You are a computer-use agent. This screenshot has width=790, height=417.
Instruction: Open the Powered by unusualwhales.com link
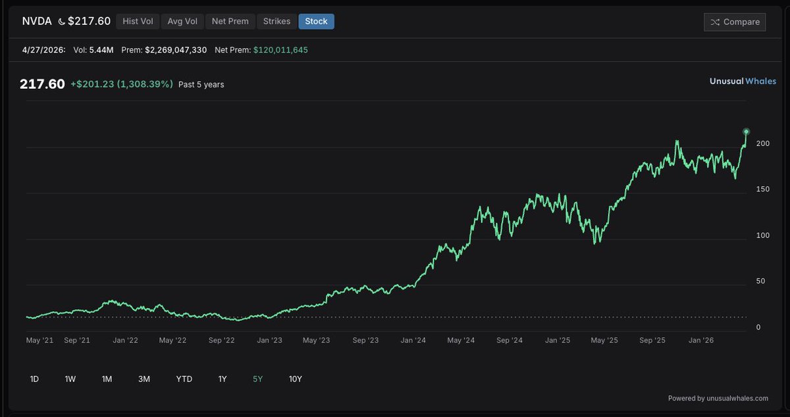718,398
